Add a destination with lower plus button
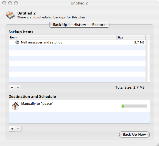Screen dimensions: 159x146 pos(12,129)
